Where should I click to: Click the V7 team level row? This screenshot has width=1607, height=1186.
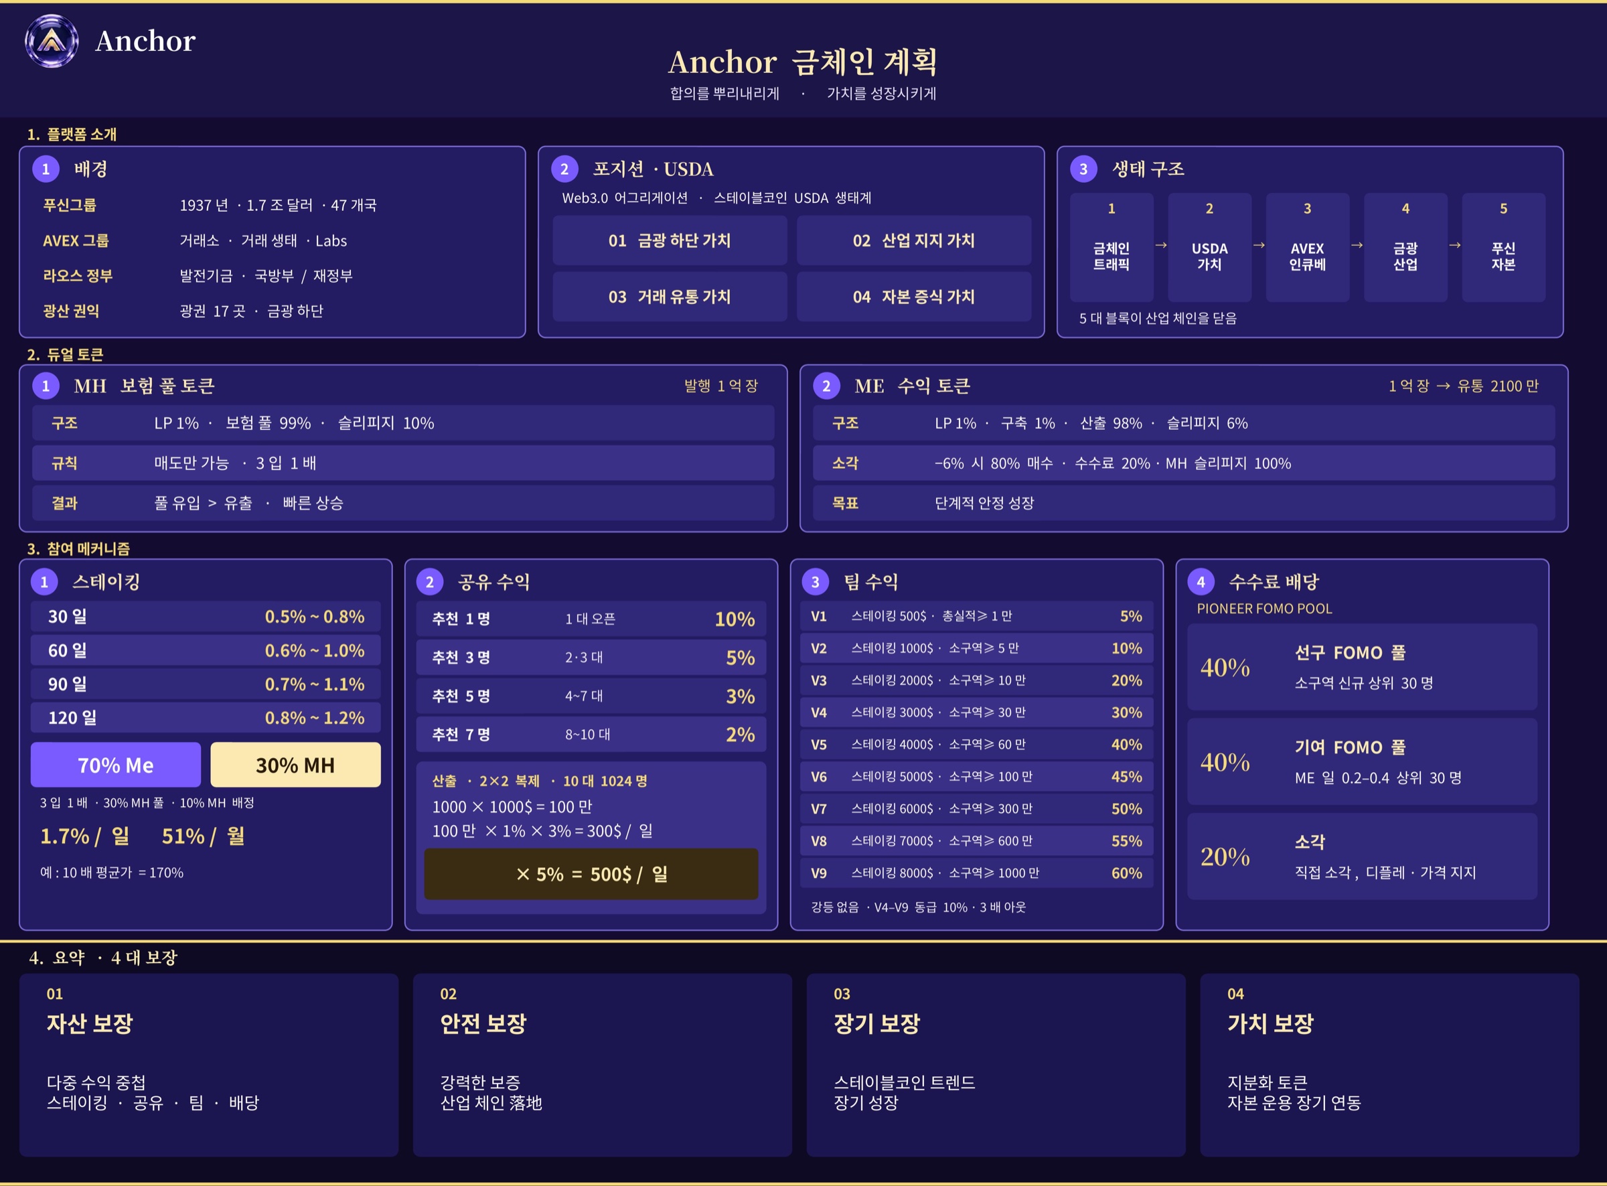click(977, 808)
